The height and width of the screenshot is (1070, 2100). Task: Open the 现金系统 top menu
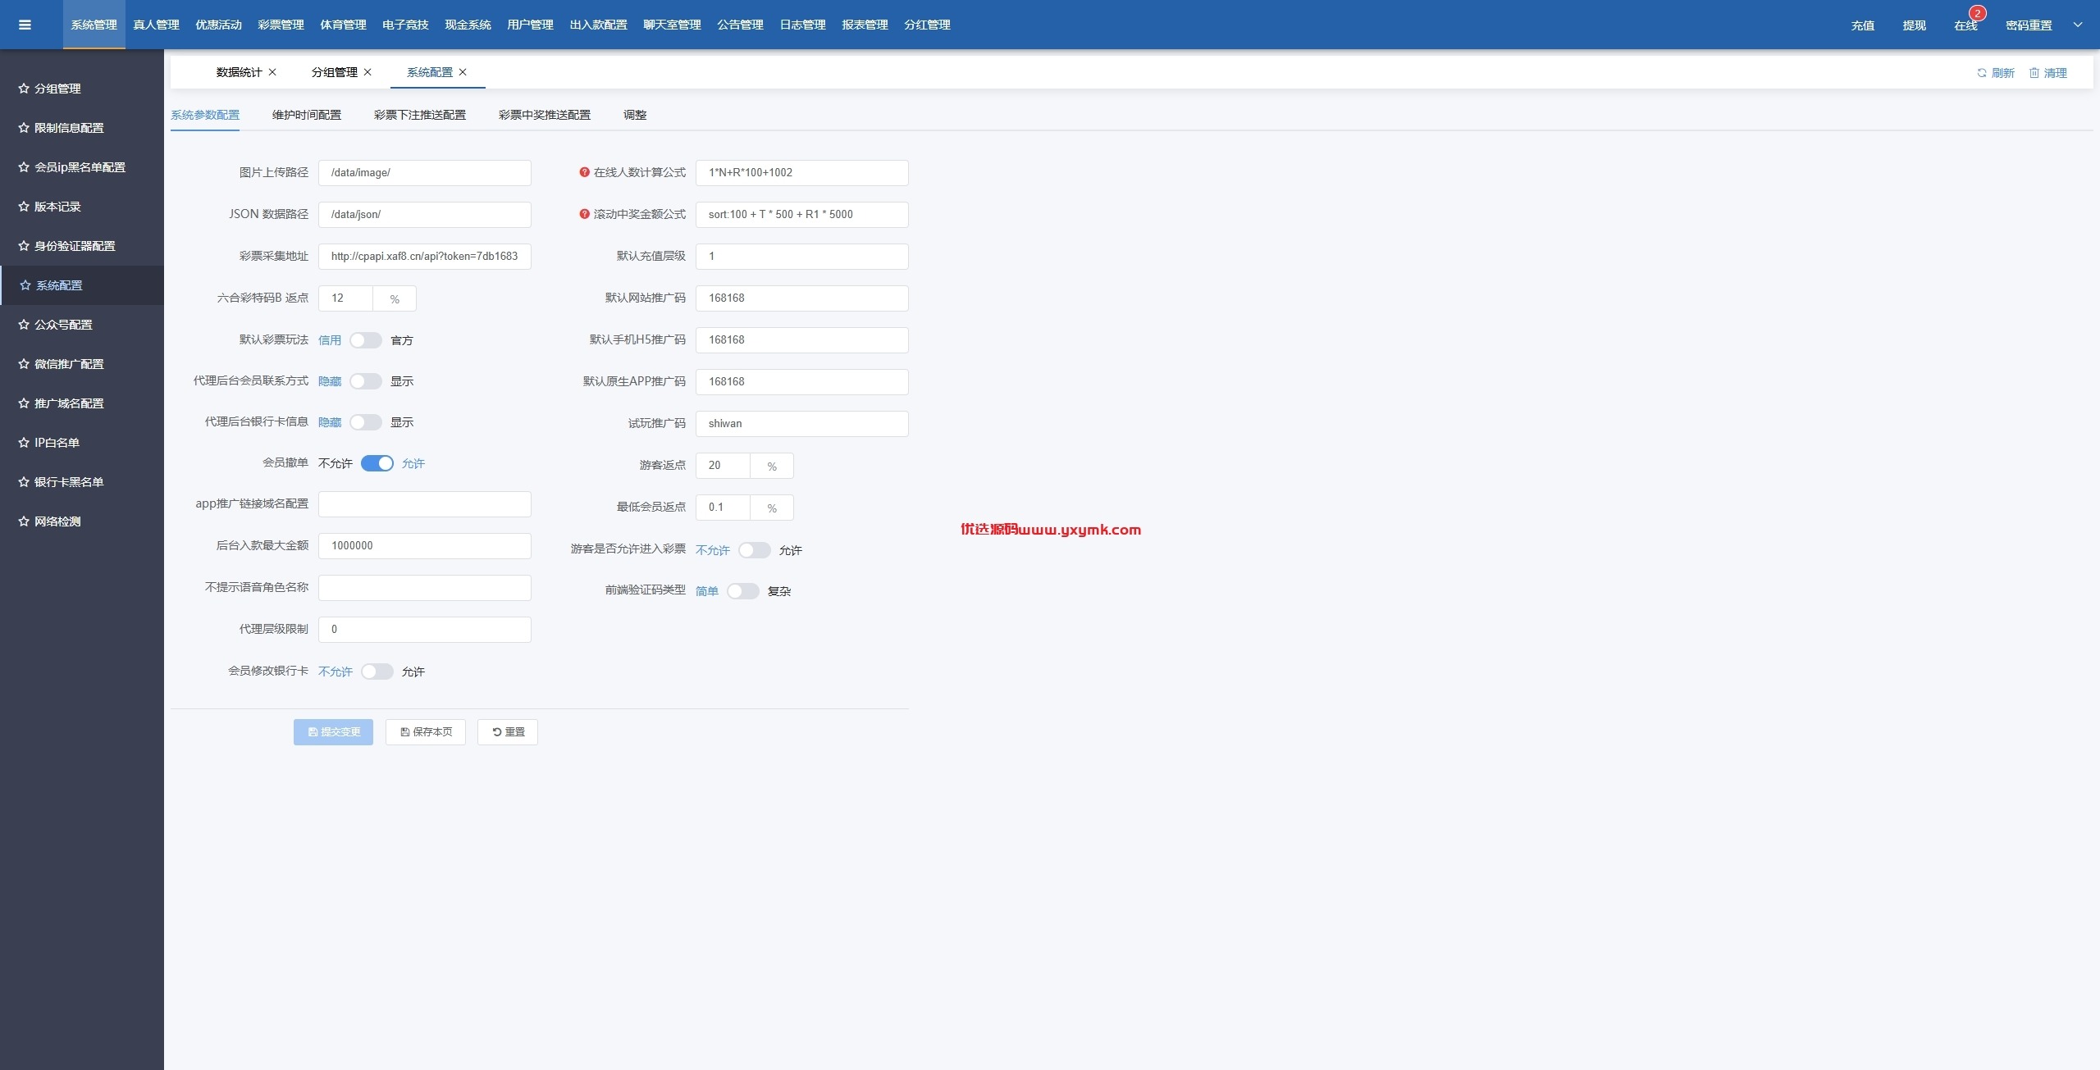[468, 25]
